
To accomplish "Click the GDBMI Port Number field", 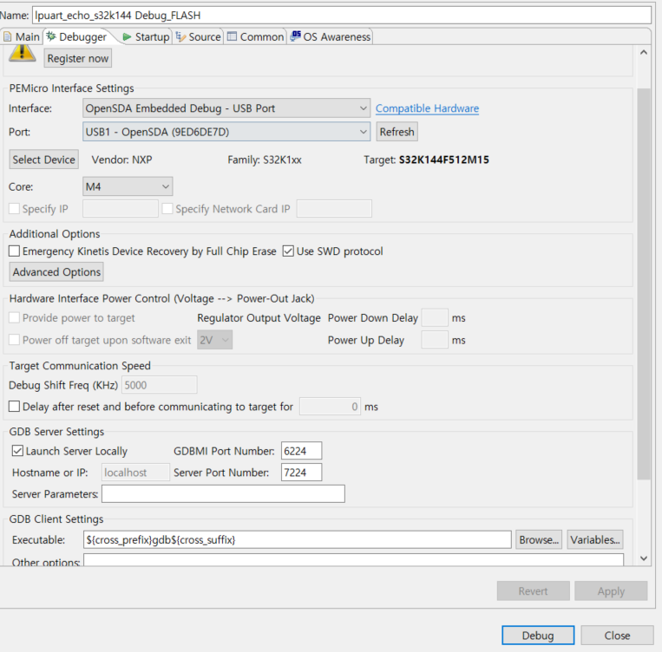I will pyautogui.click(x=301, y=451).
